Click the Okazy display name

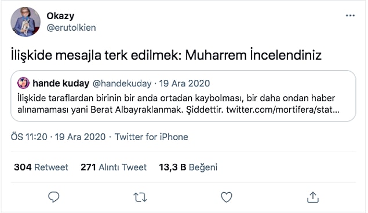(60, 16)
